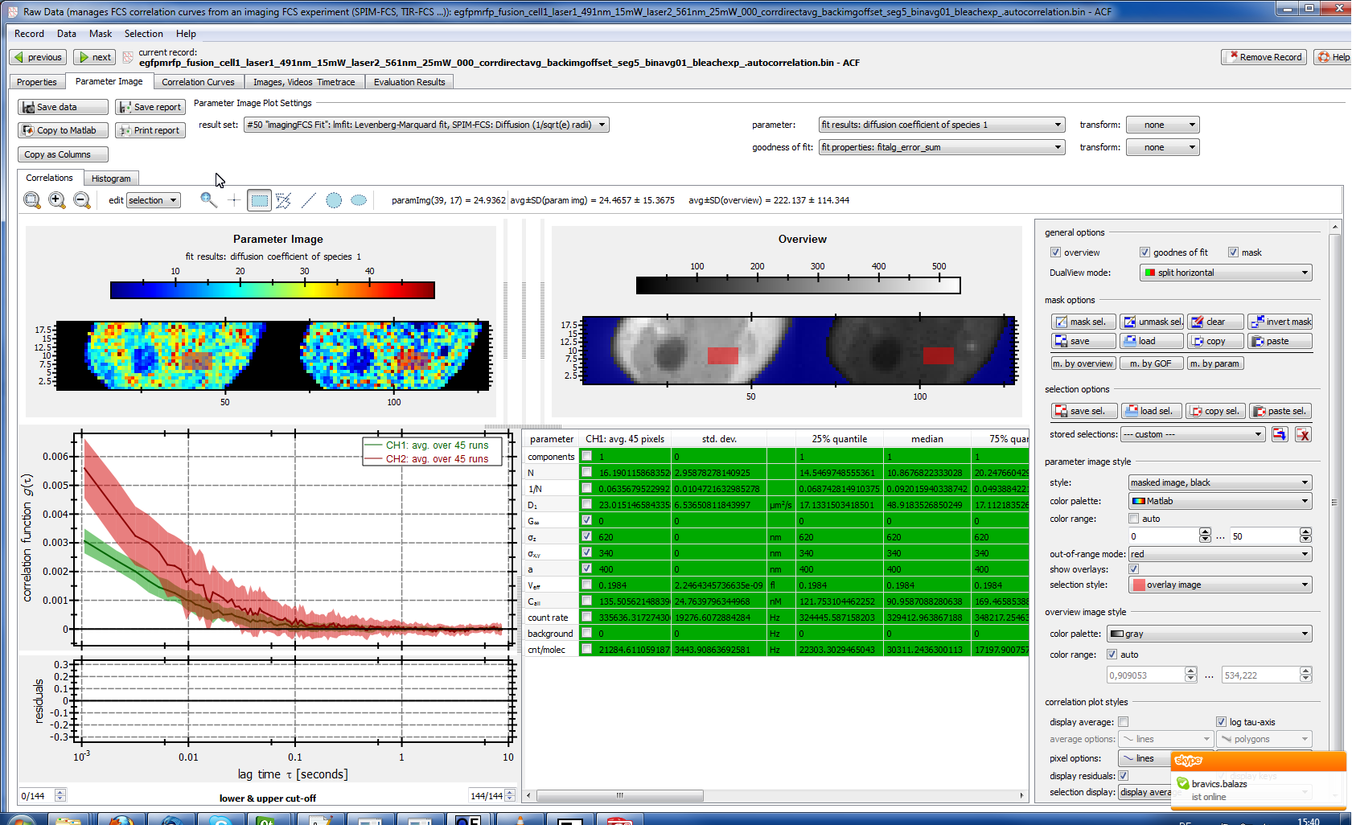Click the overview grayscale color bar
Viewport: 1352px width, 825px height.
[798, 285]
